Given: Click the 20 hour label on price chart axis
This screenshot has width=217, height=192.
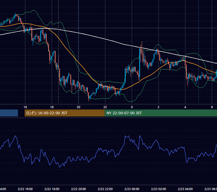Looking at the screenshot, I should [79, 107].
